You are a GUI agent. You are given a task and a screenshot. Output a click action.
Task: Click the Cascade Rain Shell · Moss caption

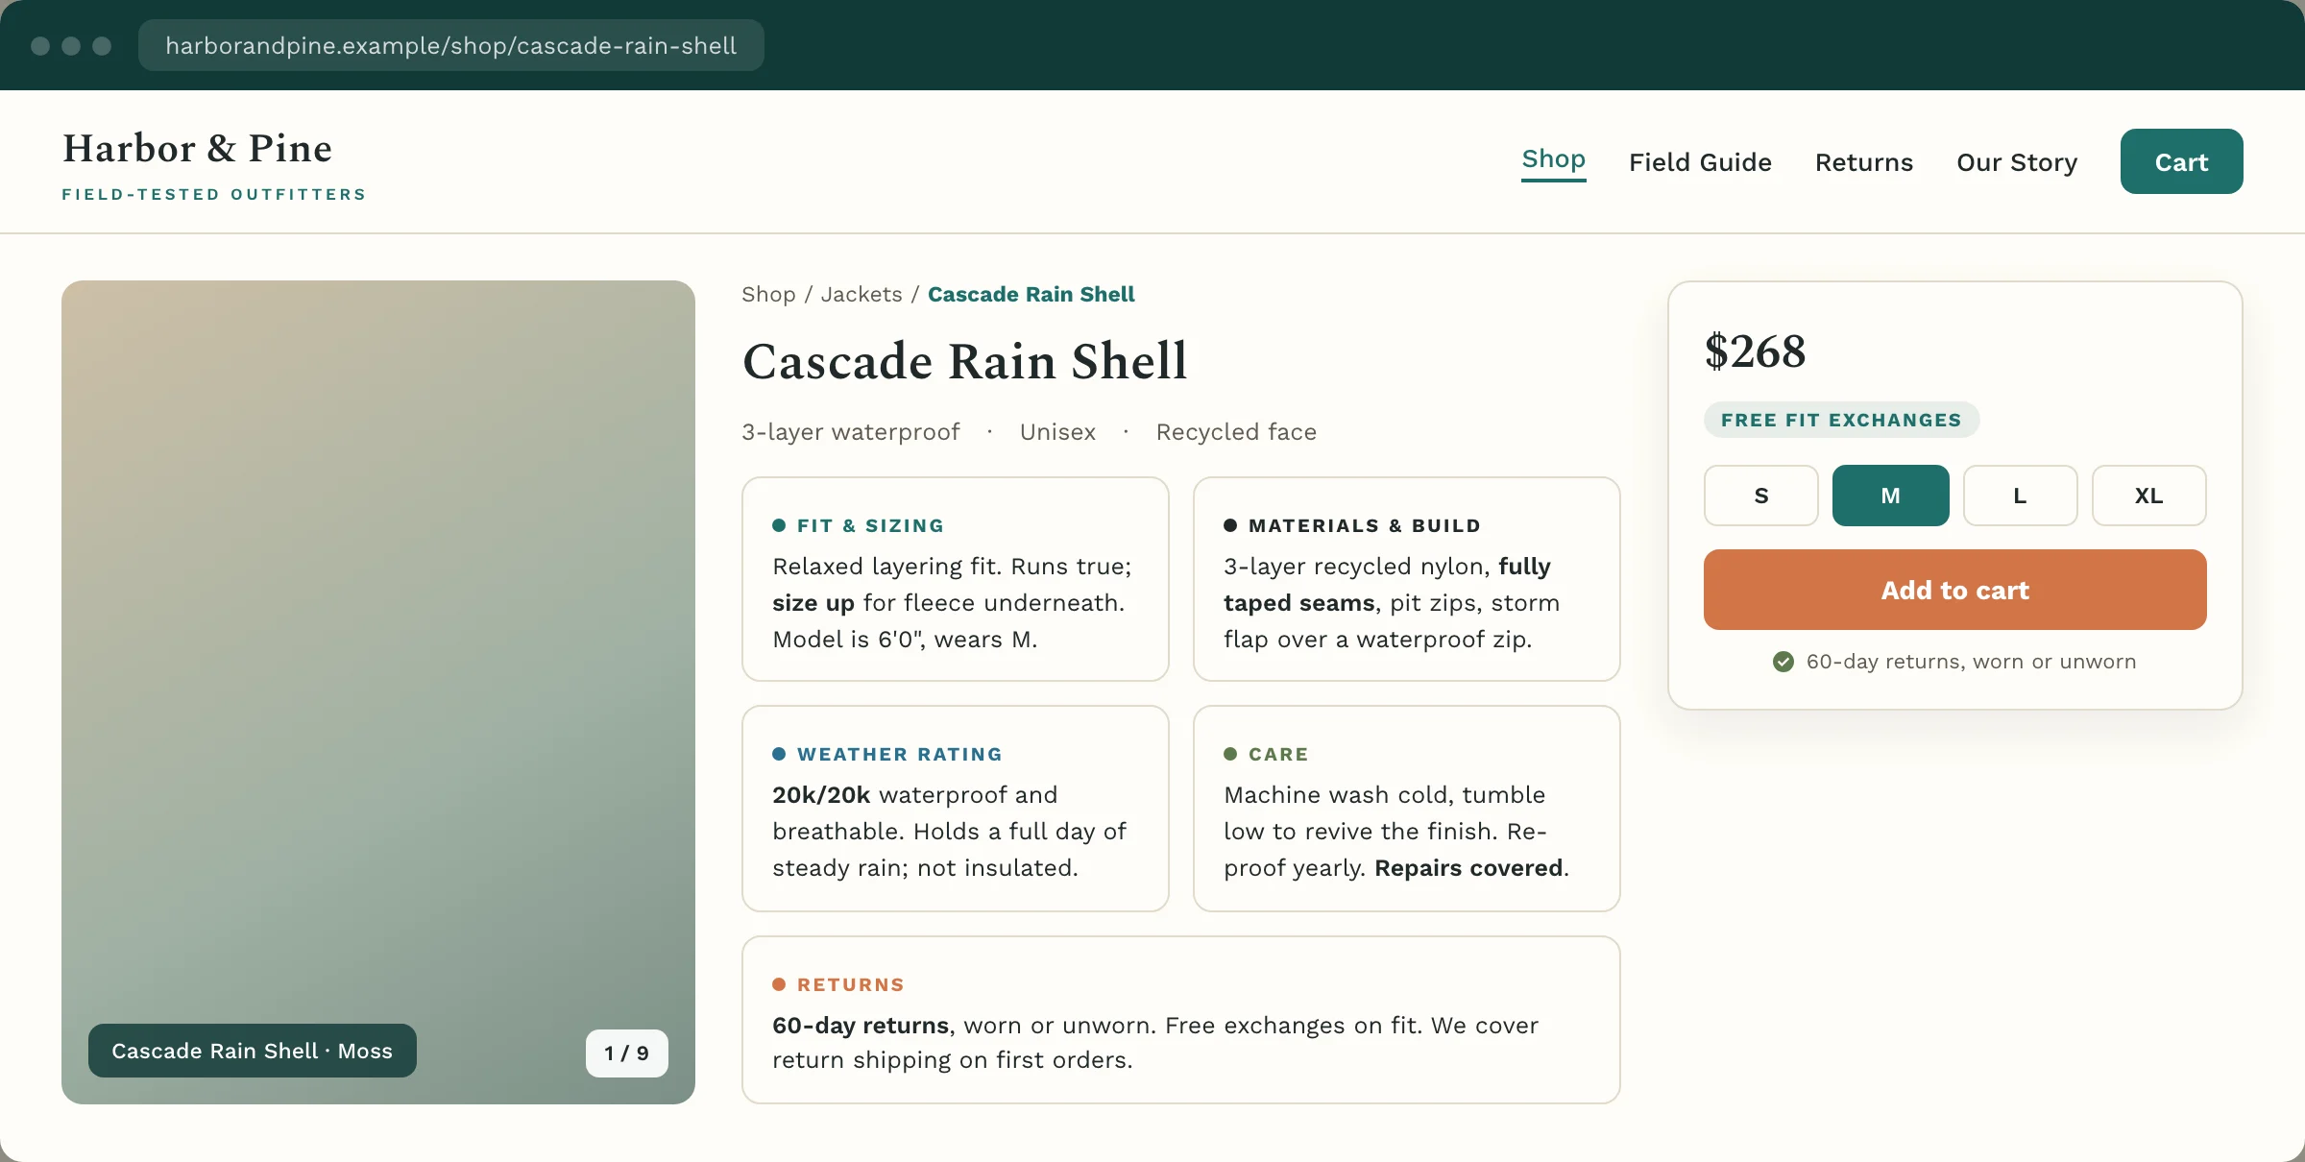click(252, 1051)
